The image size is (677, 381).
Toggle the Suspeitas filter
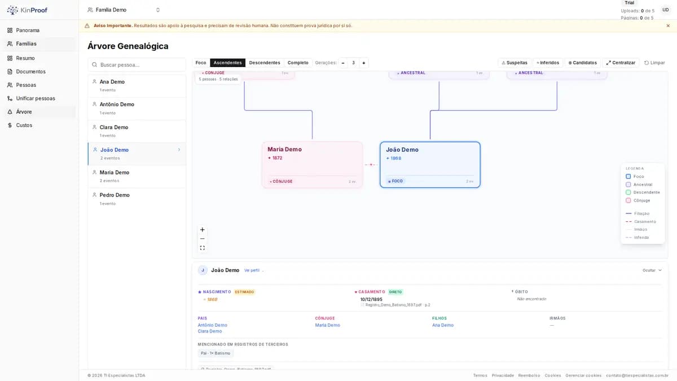515,63
